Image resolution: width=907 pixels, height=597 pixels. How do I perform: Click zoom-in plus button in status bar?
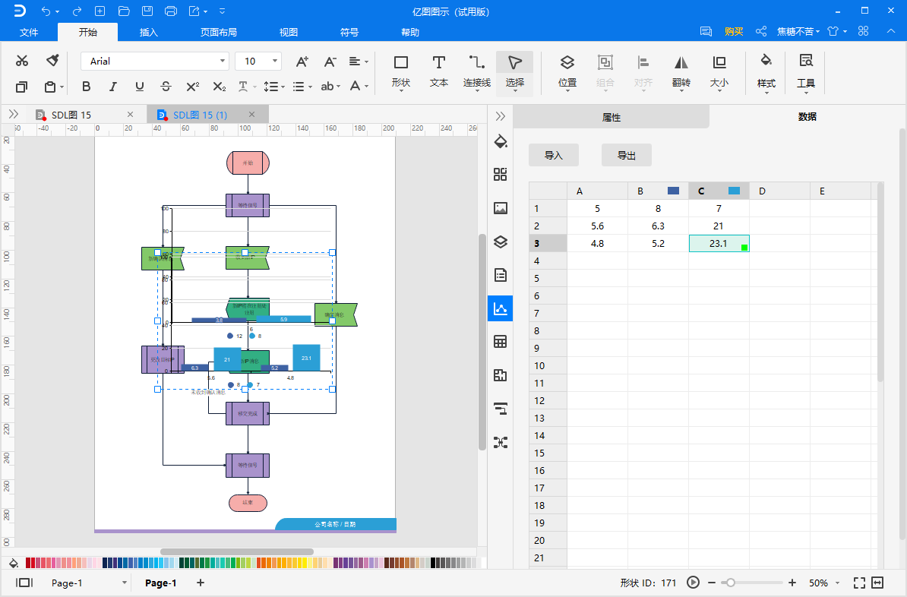792,583
